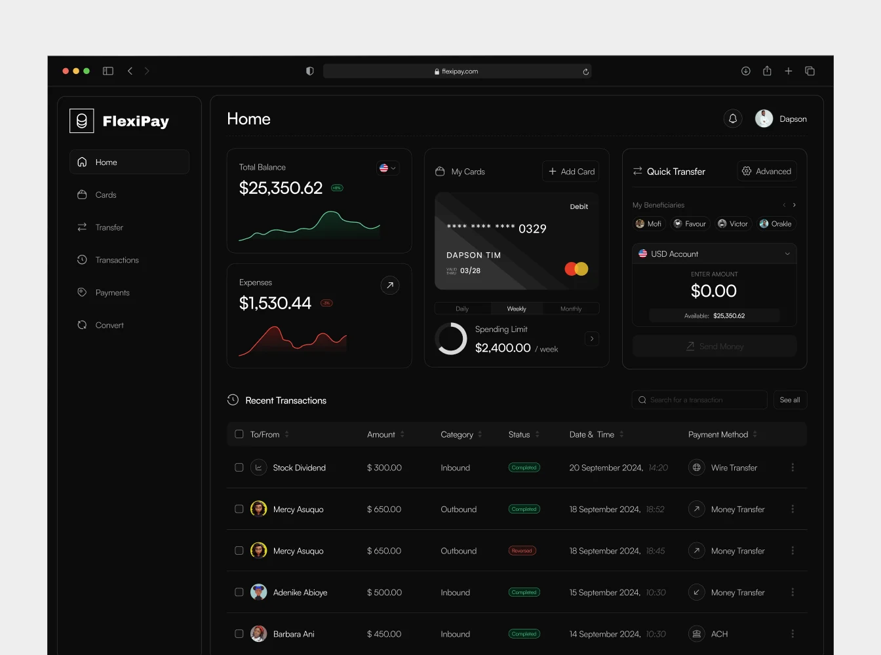Click the Recent Transactions history icon
Viewport: 881px width, 655px height.
coord(233,400)
